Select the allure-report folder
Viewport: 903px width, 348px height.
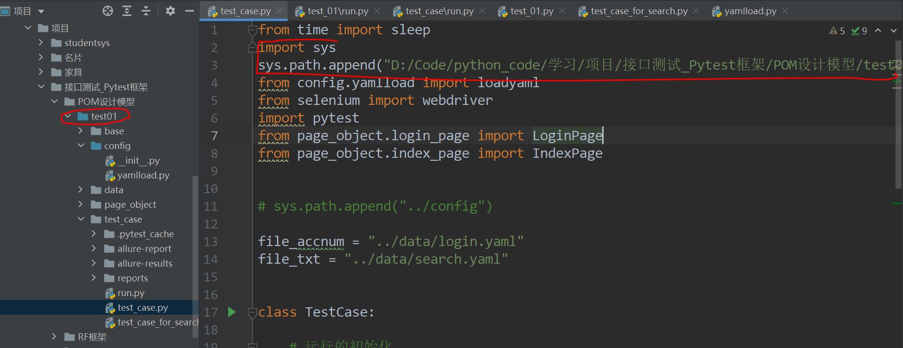coord(138,249)
